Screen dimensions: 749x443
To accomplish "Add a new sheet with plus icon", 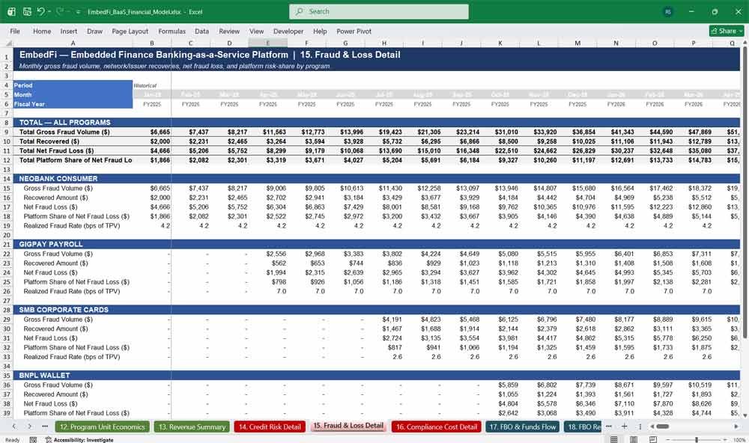I will (625, 427).
